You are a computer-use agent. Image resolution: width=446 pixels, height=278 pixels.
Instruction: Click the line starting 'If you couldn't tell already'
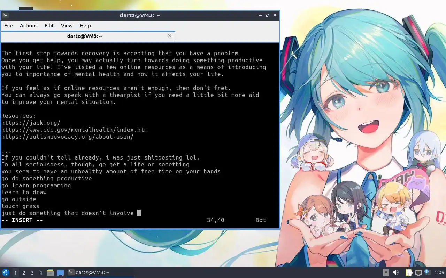(101, 157)
